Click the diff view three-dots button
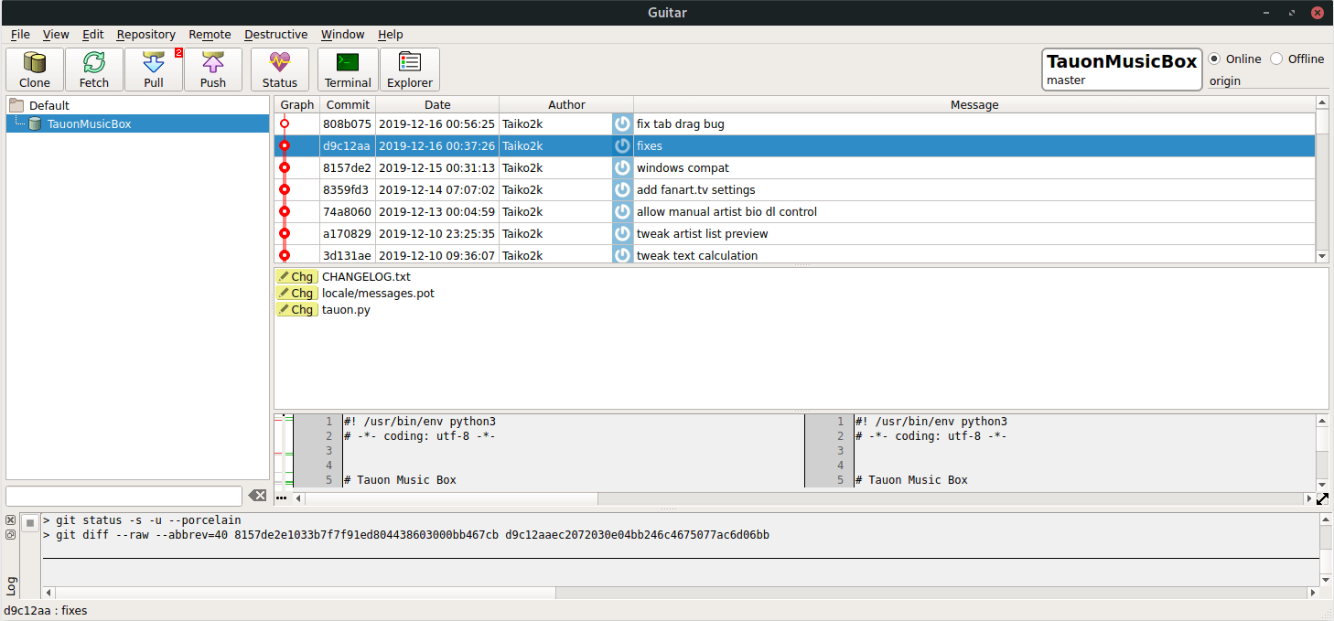Viewport: 1334px width, 621px height. pos(281,498)
